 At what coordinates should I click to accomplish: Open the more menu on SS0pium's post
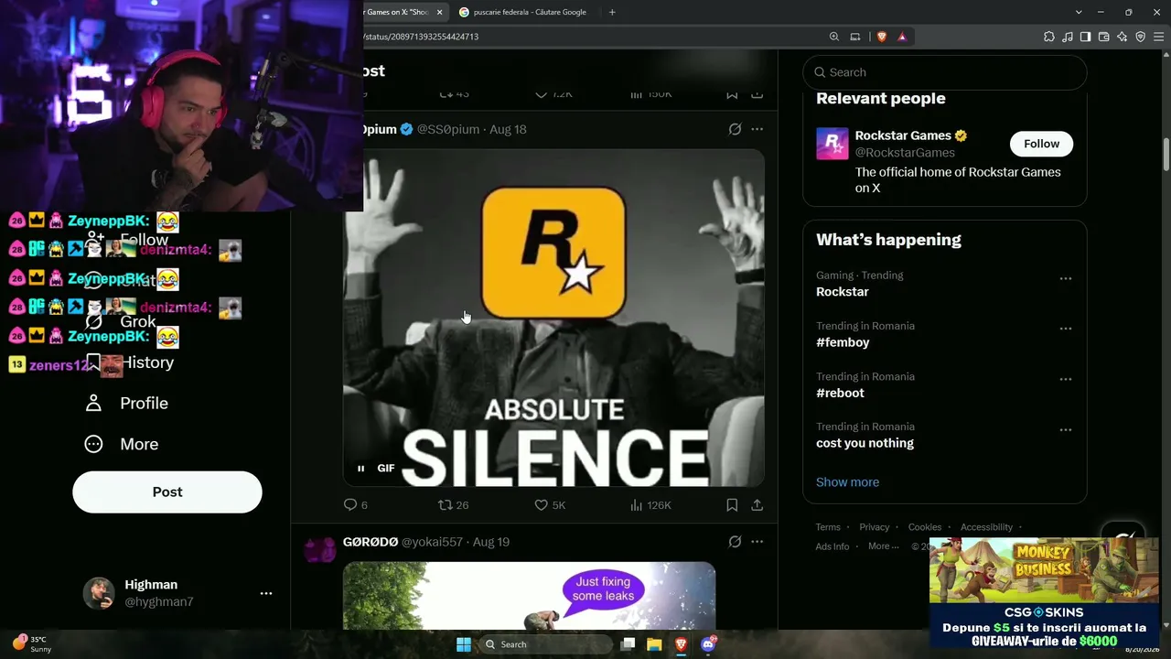tap(757, 129)
